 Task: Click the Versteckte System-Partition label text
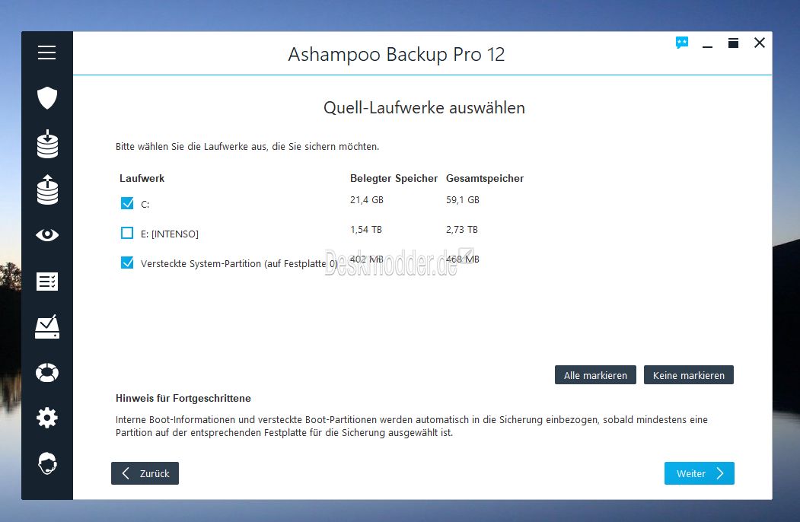click(x=239, y=264)
